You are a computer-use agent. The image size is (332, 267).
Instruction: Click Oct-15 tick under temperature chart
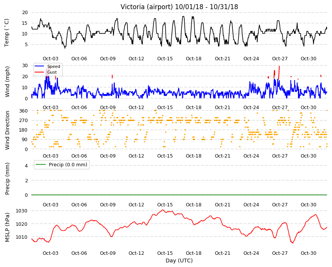(165, 59)
